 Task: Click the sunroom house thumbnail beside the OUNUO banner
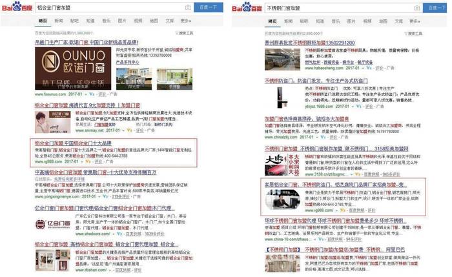pos(134,79)
